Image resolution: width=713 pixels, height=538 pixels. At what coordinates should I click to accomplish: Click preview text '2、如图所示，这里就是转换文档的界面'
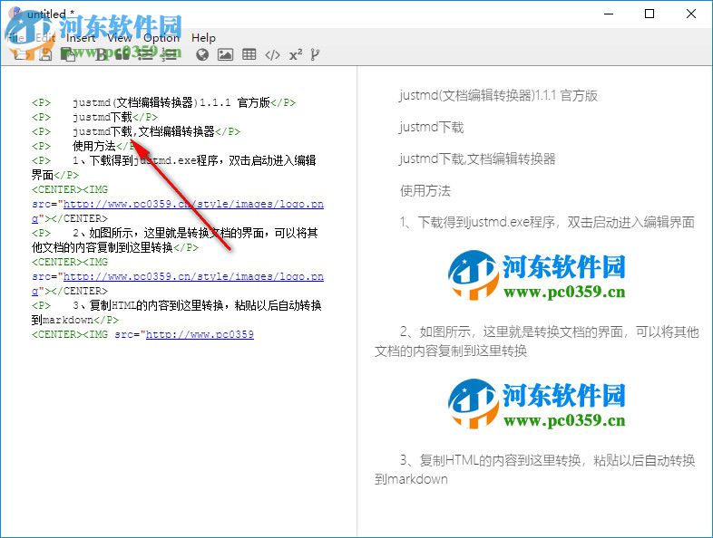click(x=512, y=331)
